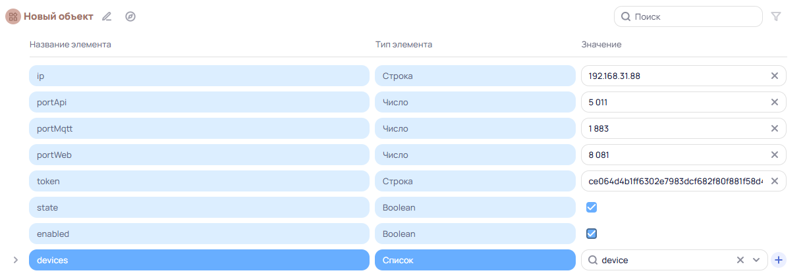The image size is (805, 279).
Task: Click the pencil edit icon beside Новый объект
Action: pos(107,16)
